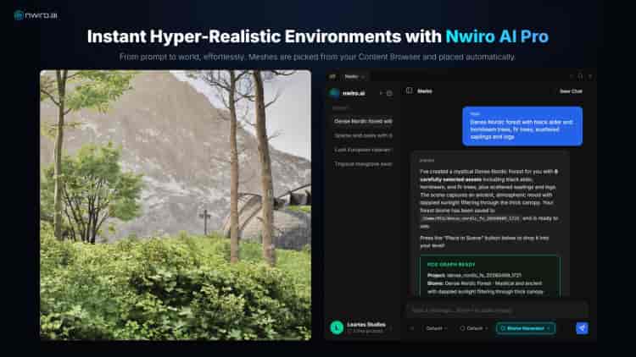Switch to the Nwiro tab
This screenshot has width=636, height=357.
click(351, 76)
